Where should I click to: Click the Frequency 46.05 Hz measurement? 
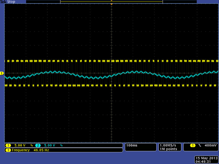[30, 150]
